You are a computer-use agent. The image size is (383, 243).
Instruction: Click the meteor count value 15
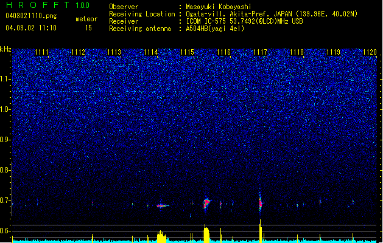pos(88,28)
